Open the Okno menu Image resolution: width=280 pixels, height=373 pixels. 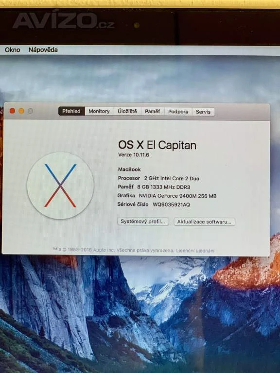coord(12,50)
